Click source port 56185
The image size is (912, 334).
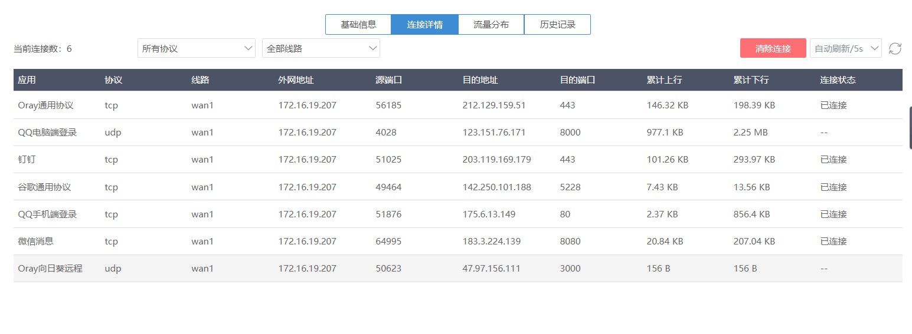(x=388, y=105)
